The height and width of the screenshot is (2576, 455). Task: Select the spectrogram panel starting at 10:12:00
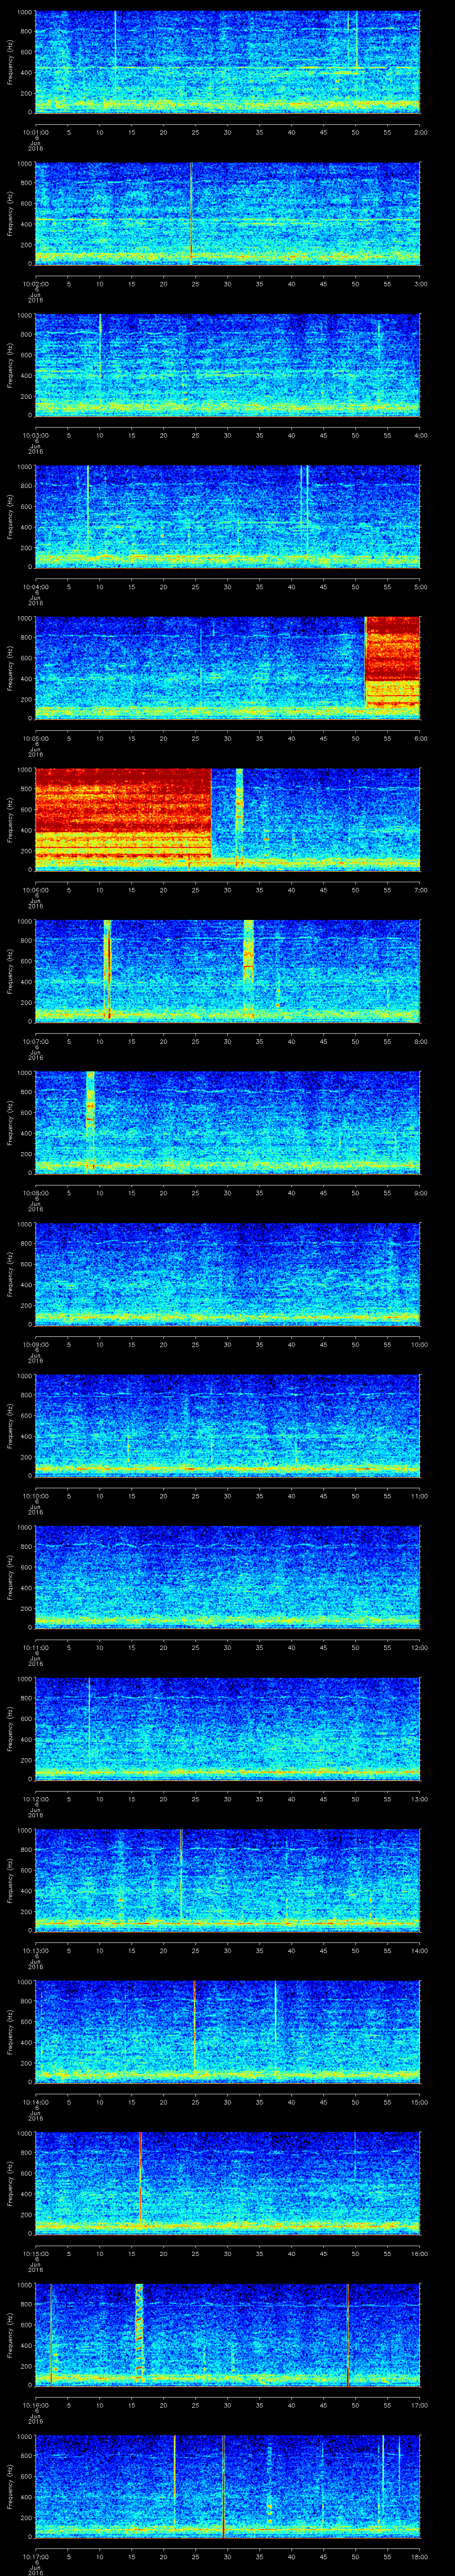click(227, 1729)
